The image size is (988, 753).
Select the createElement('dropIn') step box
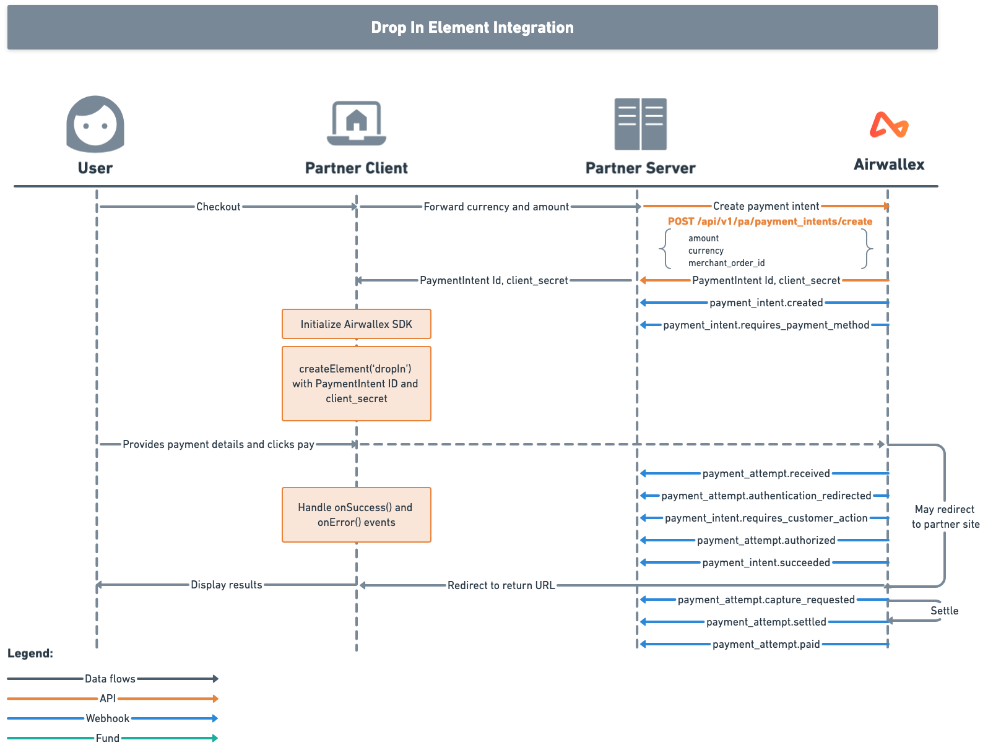click(356, 384)
